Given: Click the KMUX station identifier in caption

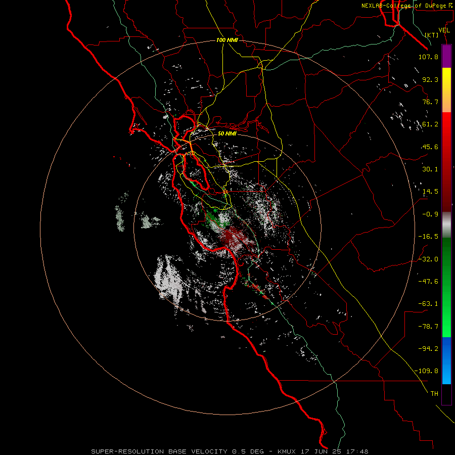Looking at the screenshot, I should [x=288, y=451].
